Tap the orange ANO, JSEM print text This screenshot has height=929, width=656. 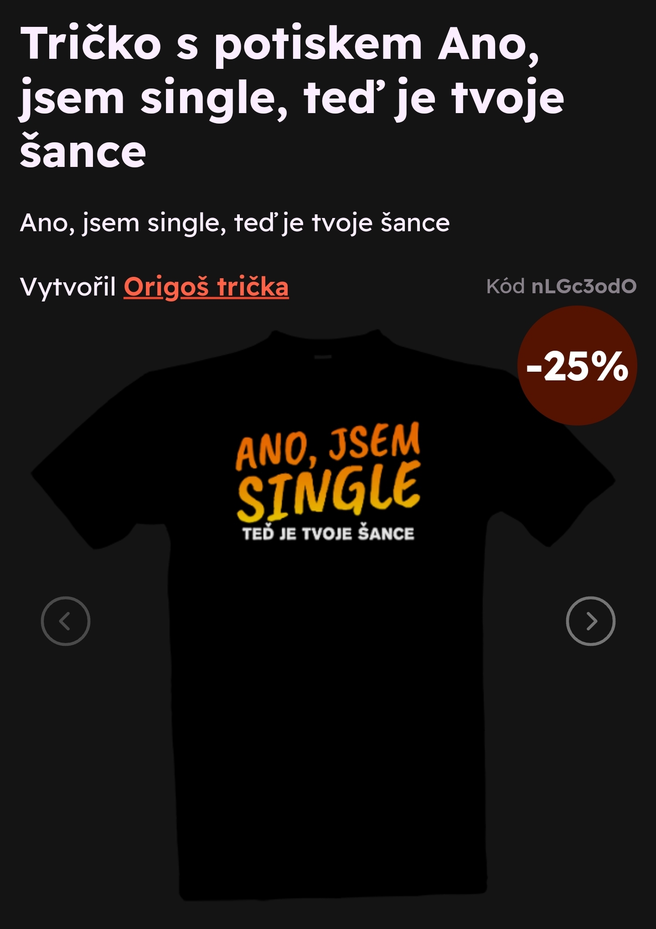328,446
